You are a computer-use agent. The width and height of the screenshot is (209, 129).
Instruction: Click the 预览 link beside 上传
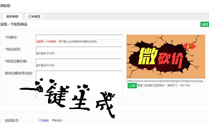(140, 85)
